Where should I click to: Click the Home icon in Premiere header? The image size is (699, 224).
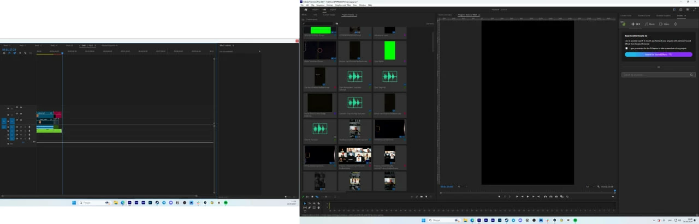tap(306, 9)
